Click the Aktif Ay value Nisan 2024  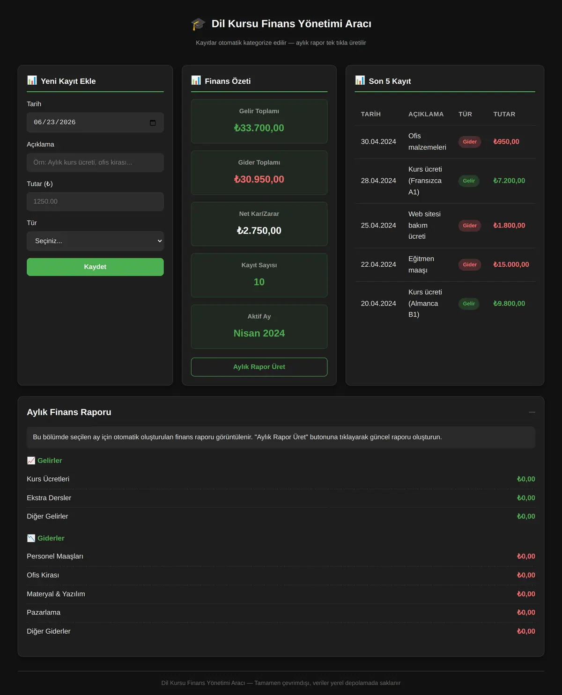point(259,333)
